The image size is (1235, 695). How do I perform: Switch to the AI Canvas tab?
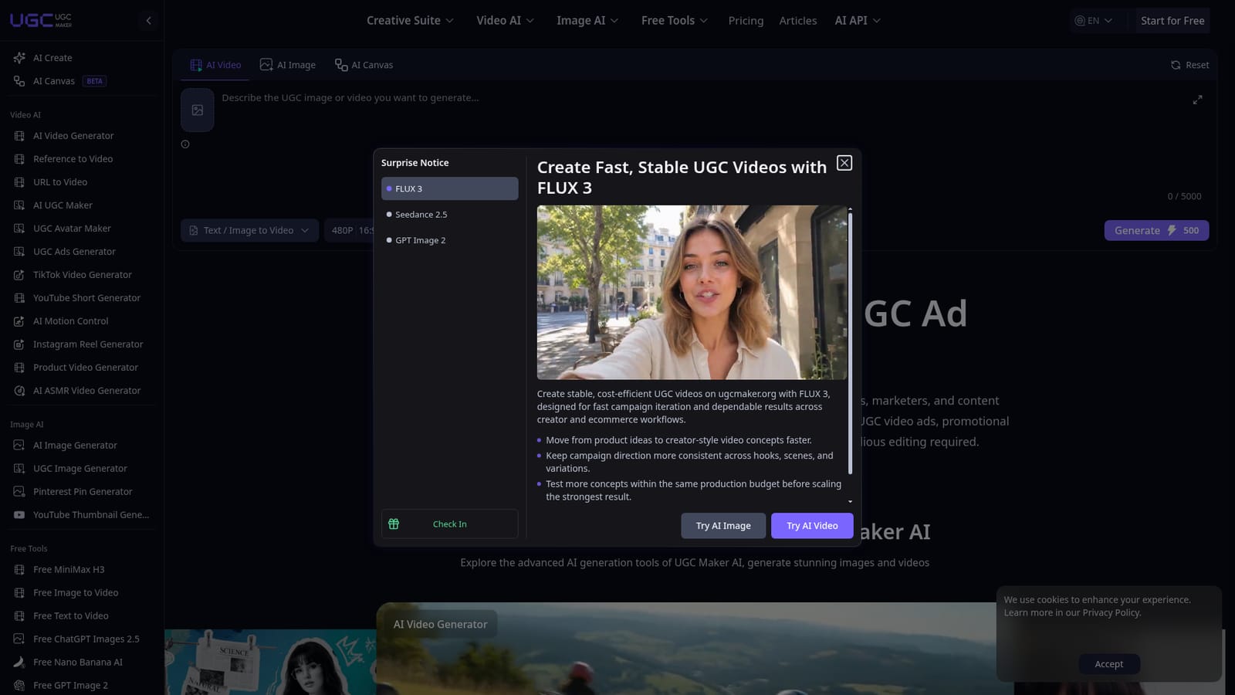[364, 65]
